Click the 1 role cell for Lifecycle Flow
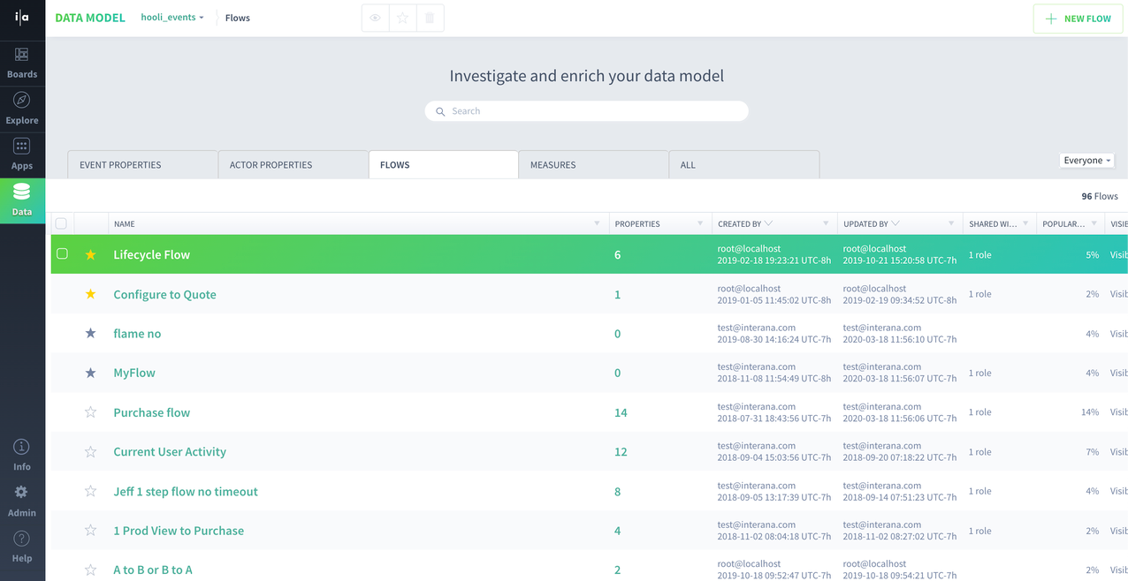The height and width of the screenshot is (581, 1128). pos(980,254)
